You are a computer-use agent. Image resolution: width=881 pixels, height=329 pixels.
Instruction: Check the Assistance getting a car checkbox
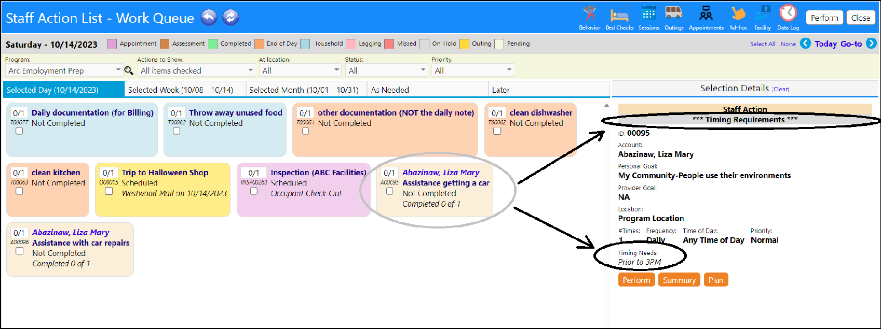click(390, 191)
